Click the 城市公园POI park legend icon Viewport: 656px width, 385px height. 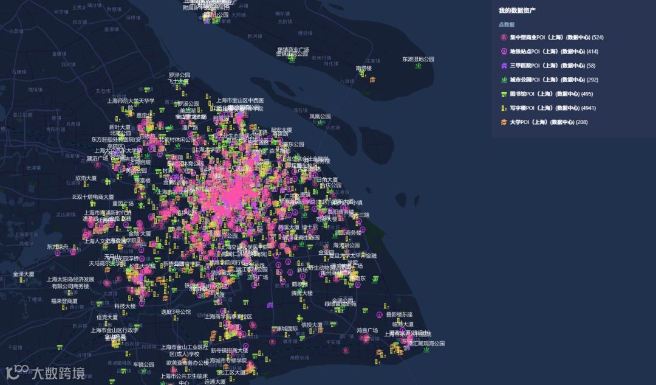click(x=504, y=80)
